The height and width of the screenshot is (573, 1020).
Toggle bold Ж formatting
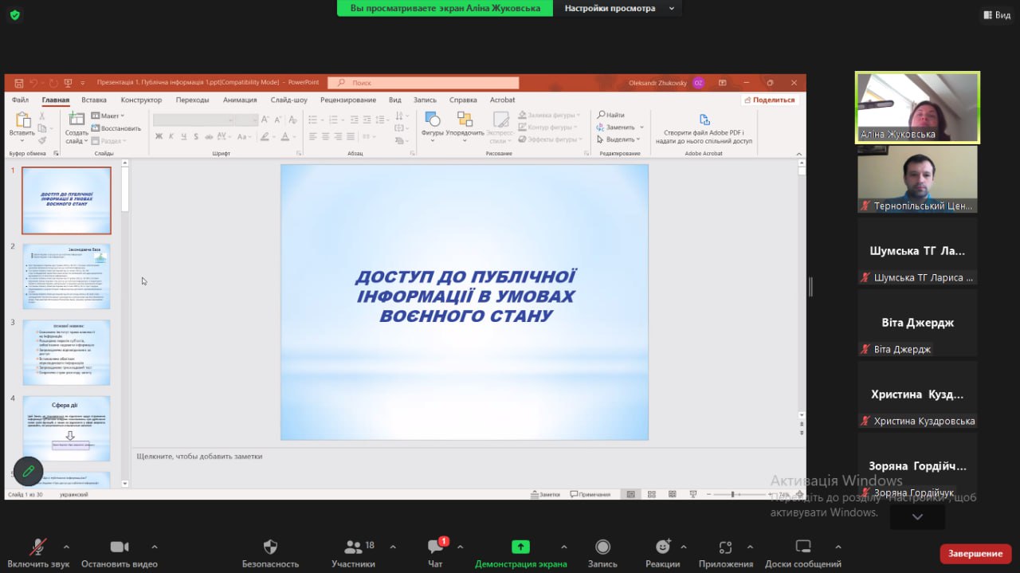159,137
